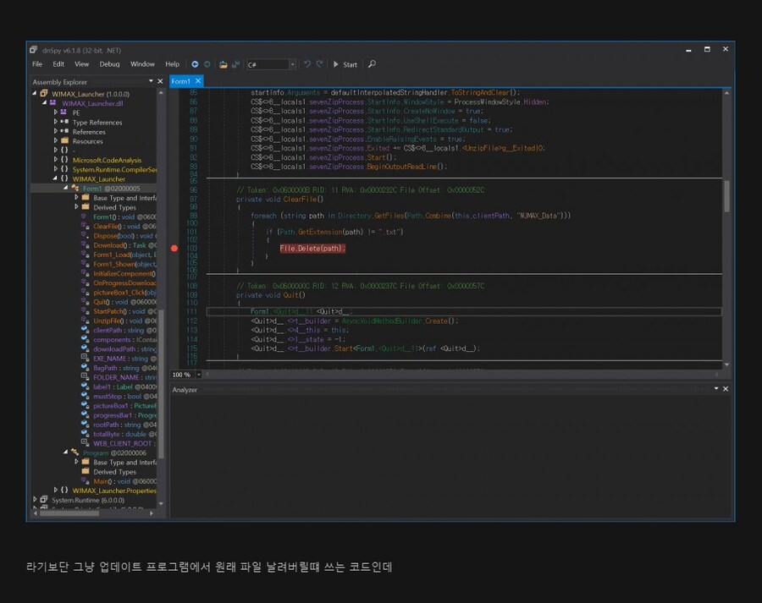This screenshot has height=603, width=762.
Task: Expand the System.Runtime.CompilerServices namespace
Action: coord(55,169)
